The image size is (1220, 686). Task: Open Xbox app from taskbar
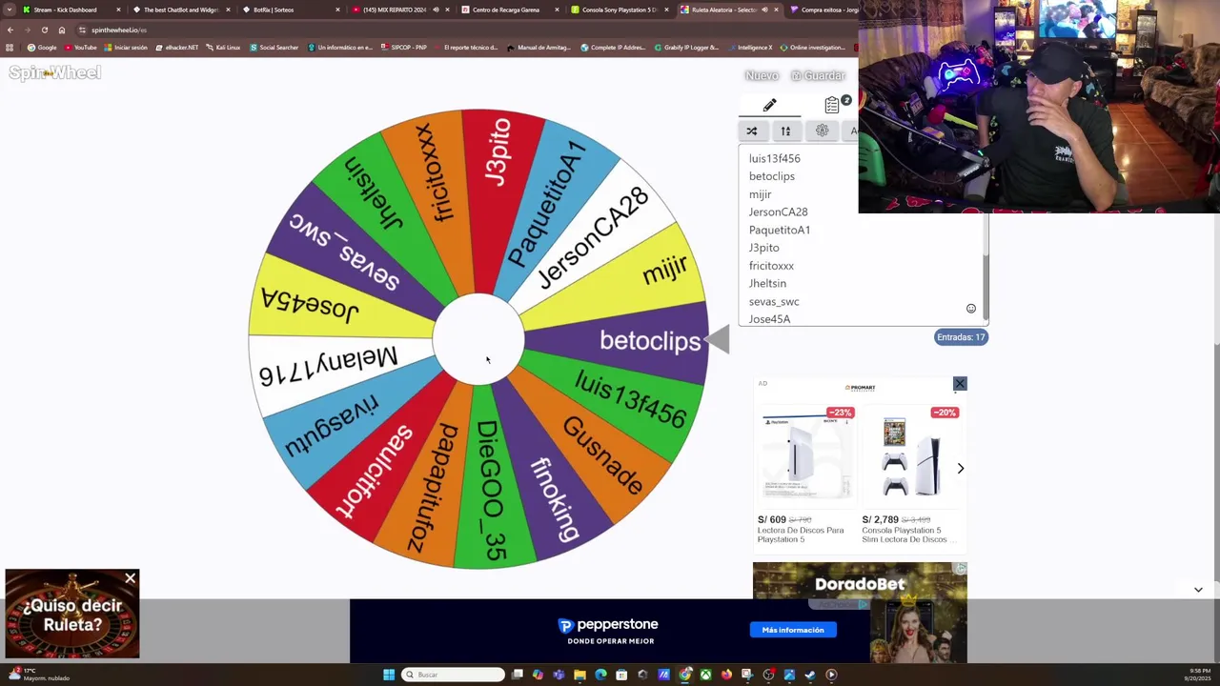[x=705, y=675]
